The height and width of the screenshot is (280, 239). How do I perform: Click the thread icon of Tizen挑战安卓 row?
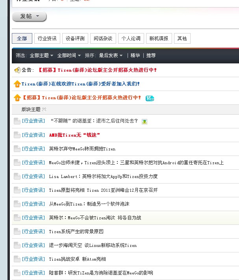[17, 259]
